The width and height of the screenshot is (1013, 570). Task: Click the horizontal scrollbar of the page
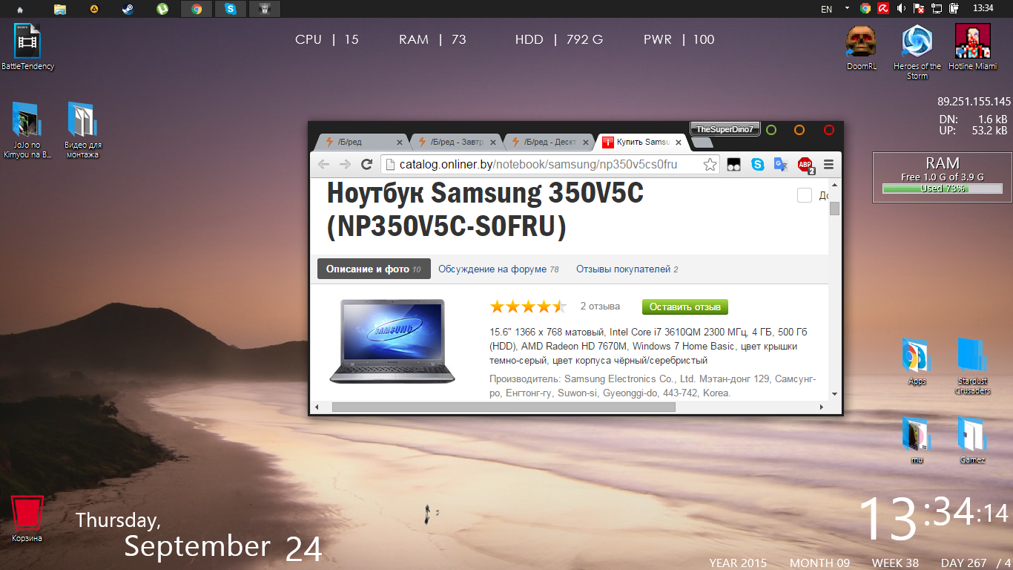[504, 407]
